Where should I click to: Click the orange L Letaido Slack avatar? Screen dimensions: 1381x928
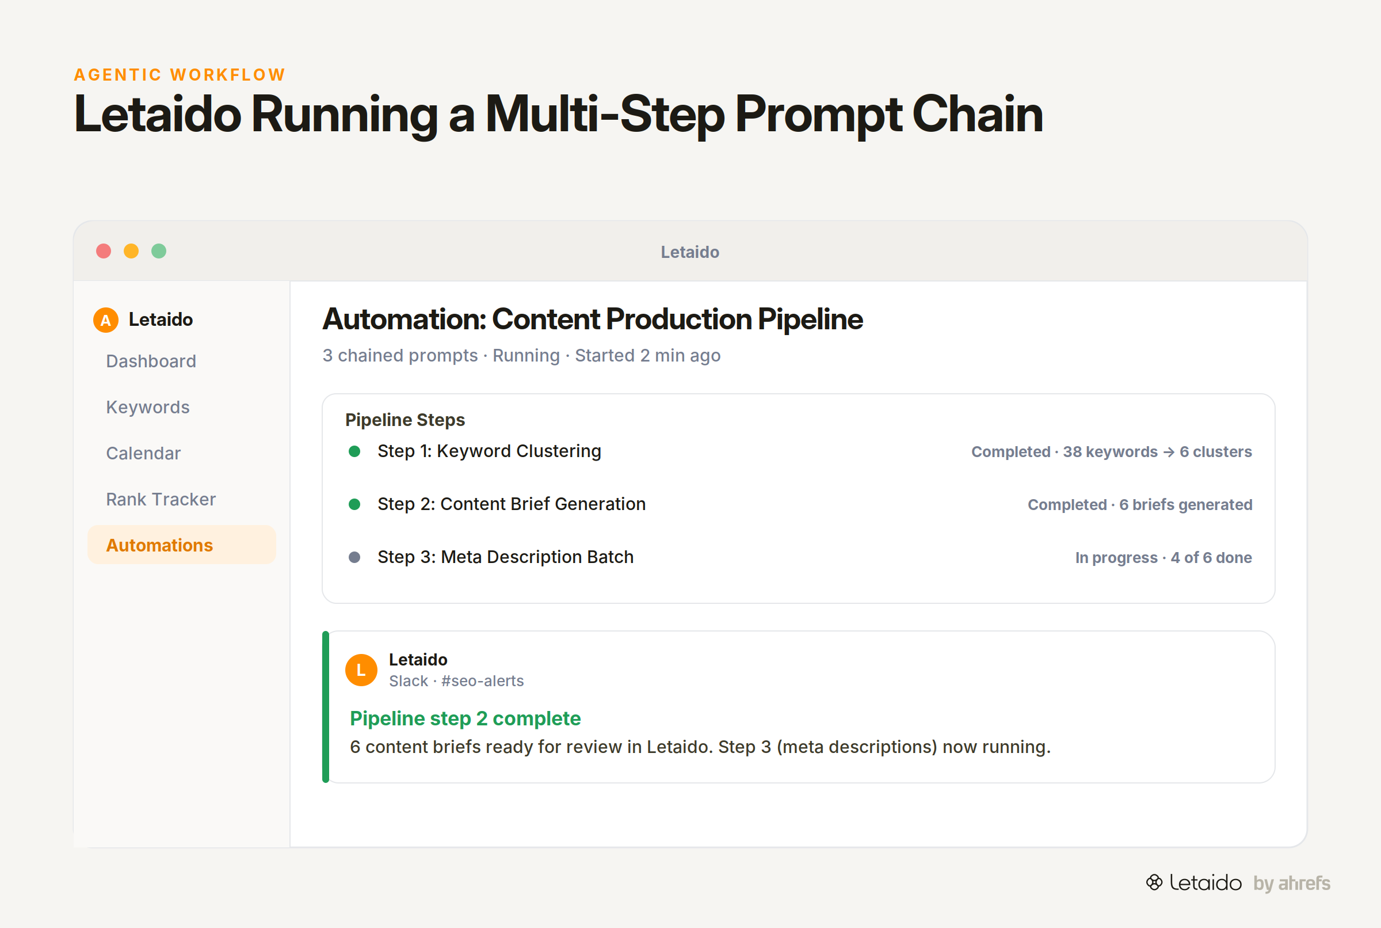point(361,670)
